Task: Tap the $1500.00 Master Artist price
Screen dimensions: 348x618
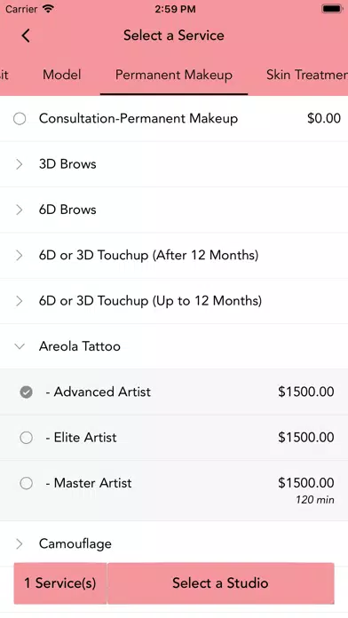Action: coord(306,483)
